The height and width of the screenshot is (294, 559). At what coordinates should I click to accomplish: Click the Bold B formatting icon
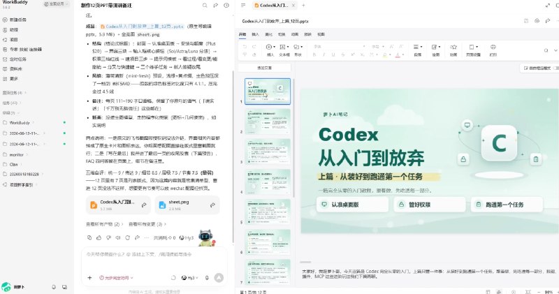click(314, 54)
